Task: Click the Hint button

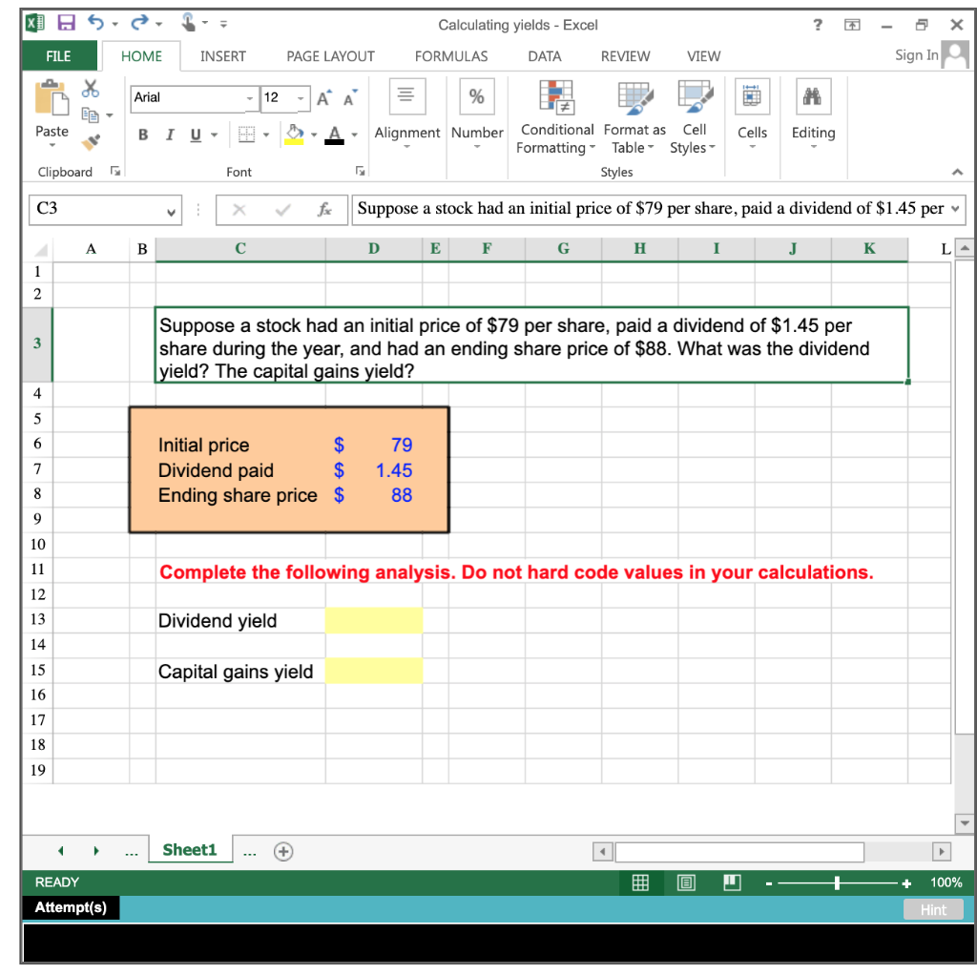Action: point(932,909)
